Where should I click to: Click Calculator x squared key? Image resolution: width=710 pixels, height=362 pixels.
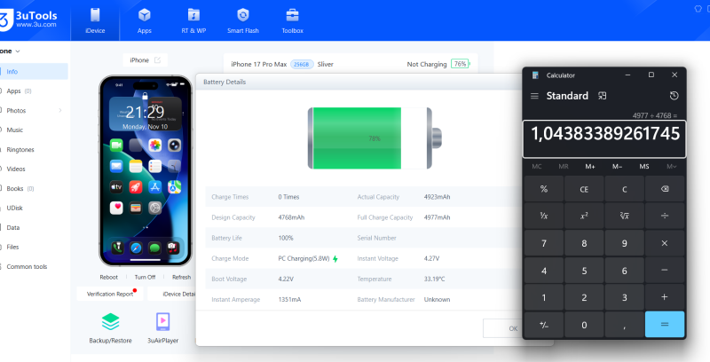point(584,216)
